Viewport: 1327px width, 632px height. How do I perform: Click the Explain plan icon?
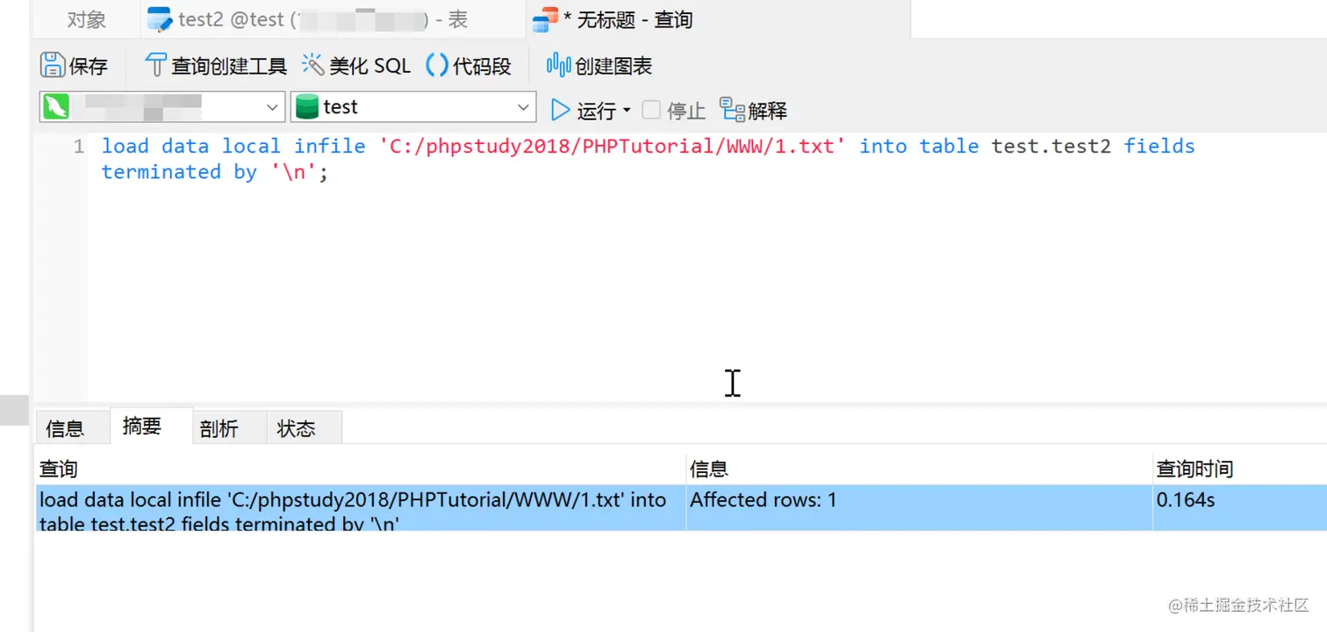(x=733, y=109)
